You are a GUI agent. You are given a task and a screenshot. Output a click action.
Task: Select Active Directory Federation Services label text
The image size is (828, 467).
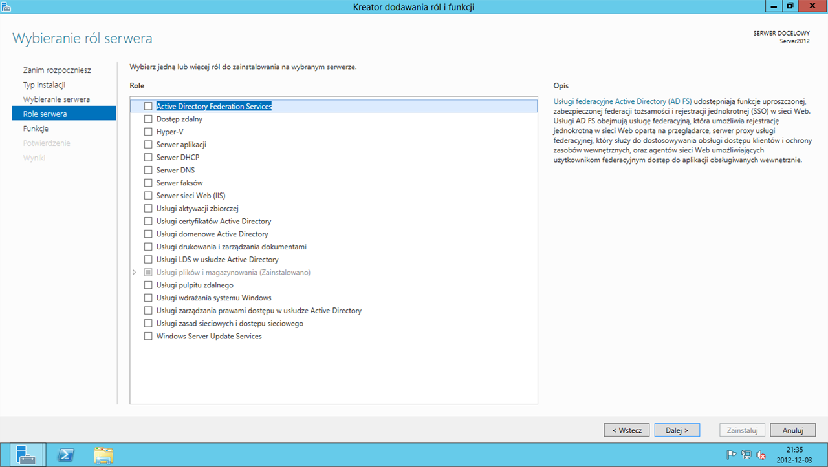coord(214,106)
